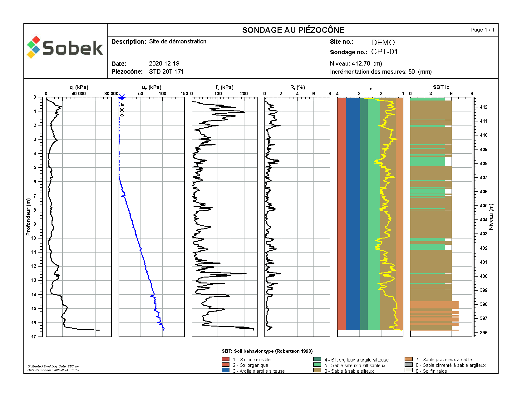Click the 40 000 tick on qt axis
This screenshot has height=398, width=522.
[x=79, y=94]
